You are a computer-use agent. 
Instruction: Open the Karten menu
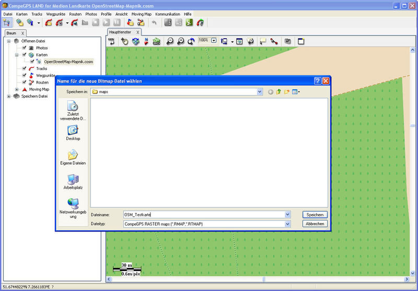(x=22, y=14)
